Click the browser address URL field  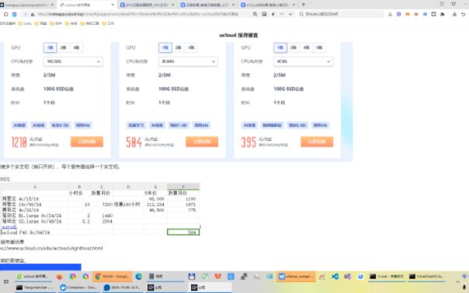[x=137, y=14]
